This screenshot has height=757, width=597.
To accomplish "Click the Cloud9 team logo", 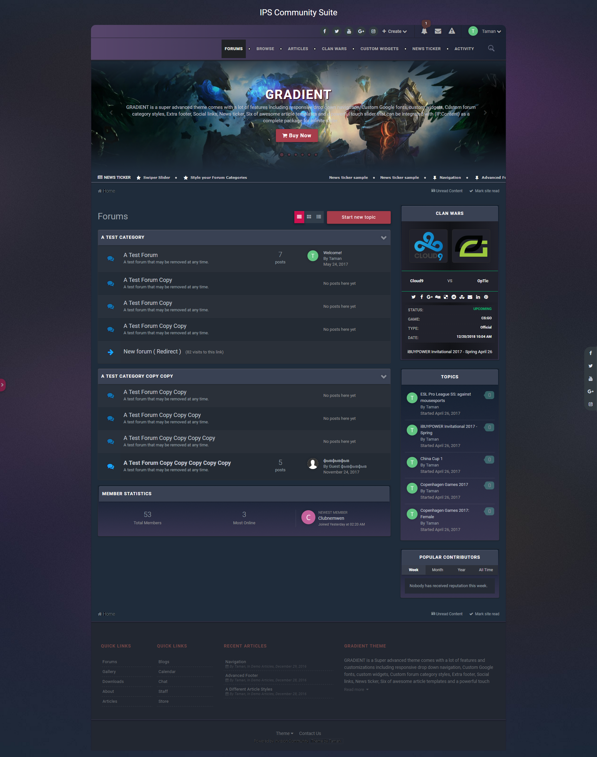I will point(428,246).
